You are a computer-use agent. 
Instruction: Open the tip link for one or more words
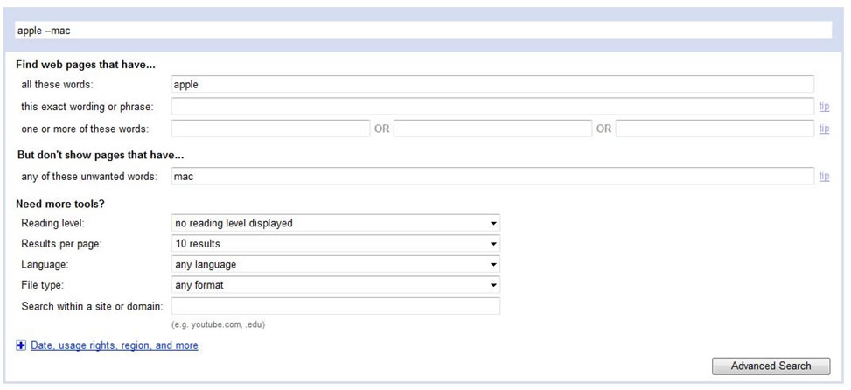[x=824, y=129]
